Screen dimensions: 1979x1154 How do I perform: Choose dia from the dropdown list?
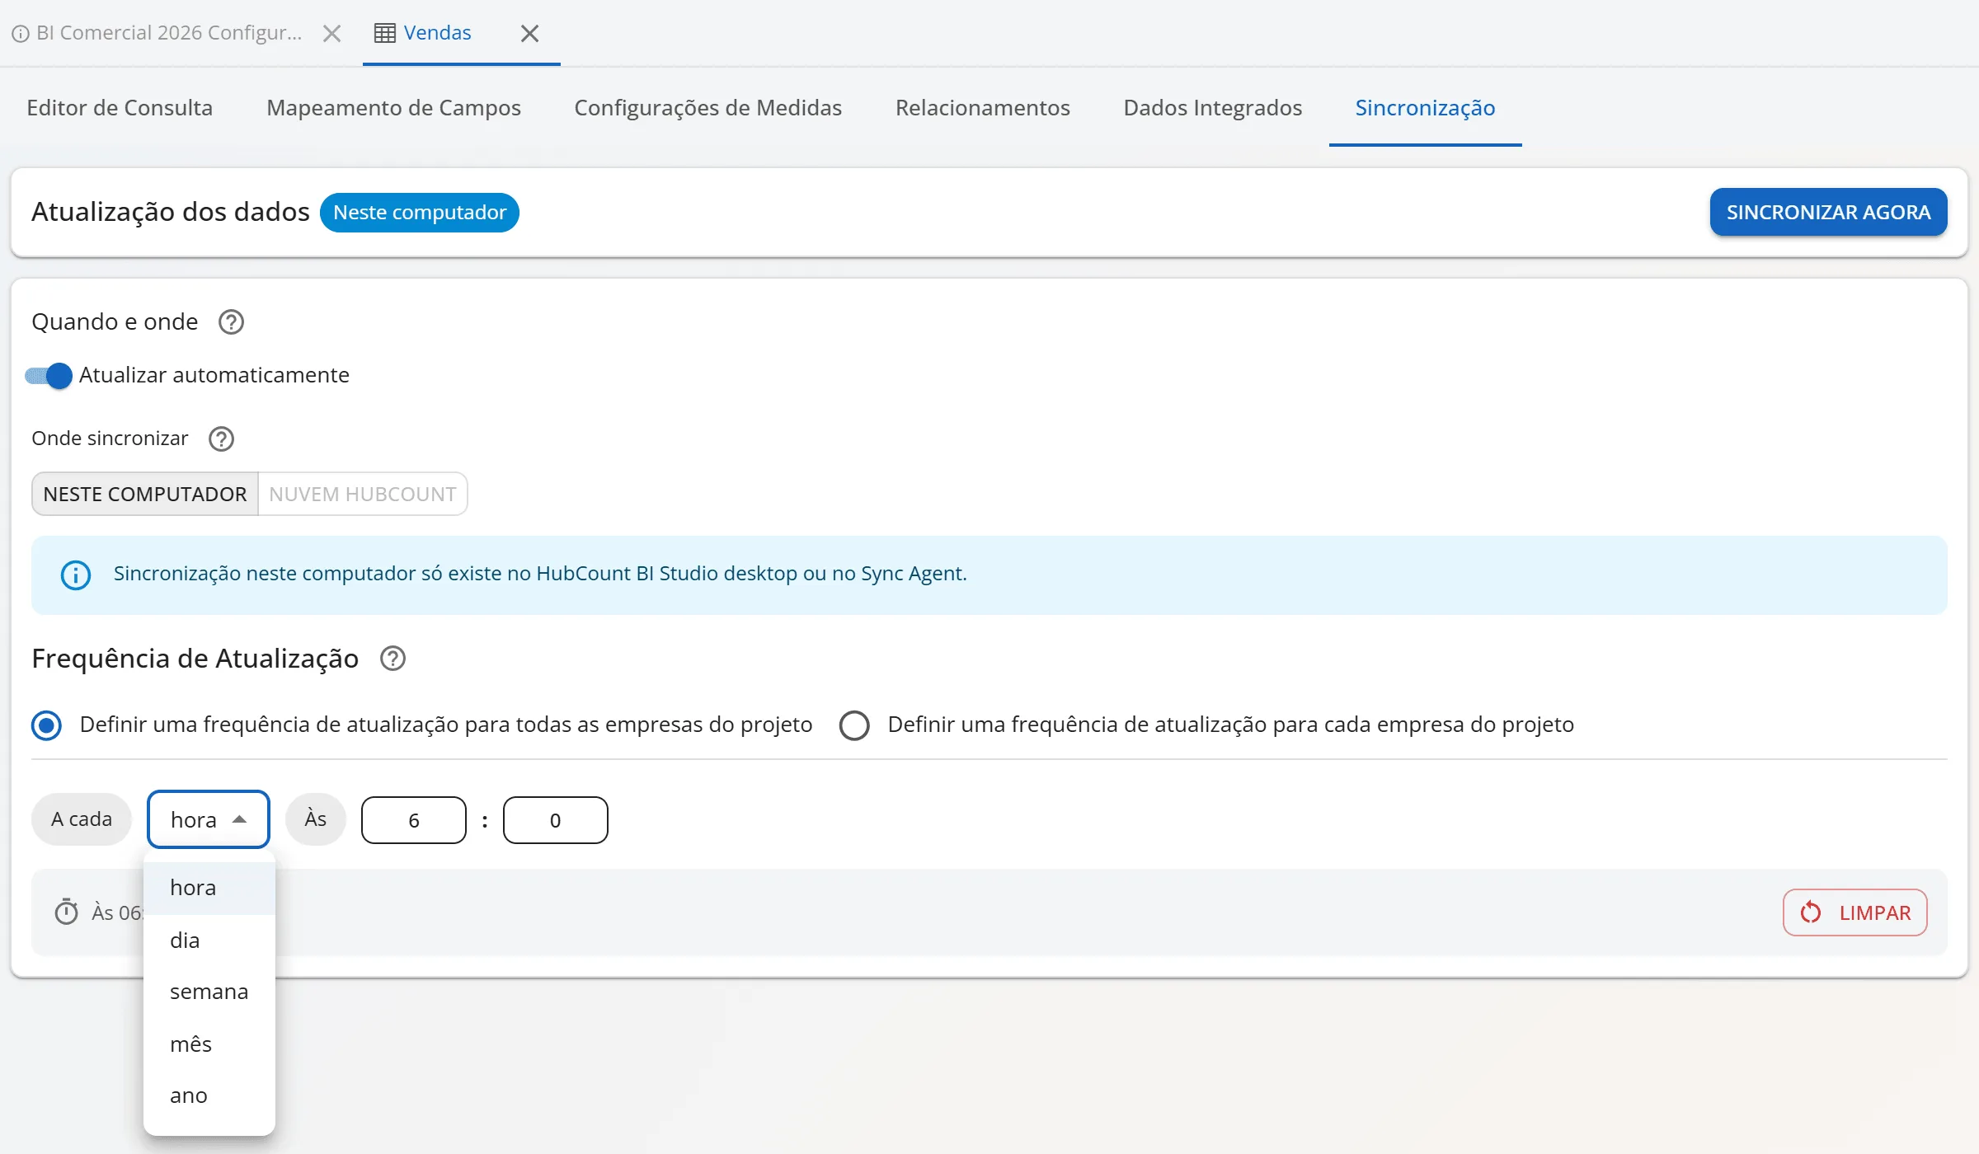[209, 941]
